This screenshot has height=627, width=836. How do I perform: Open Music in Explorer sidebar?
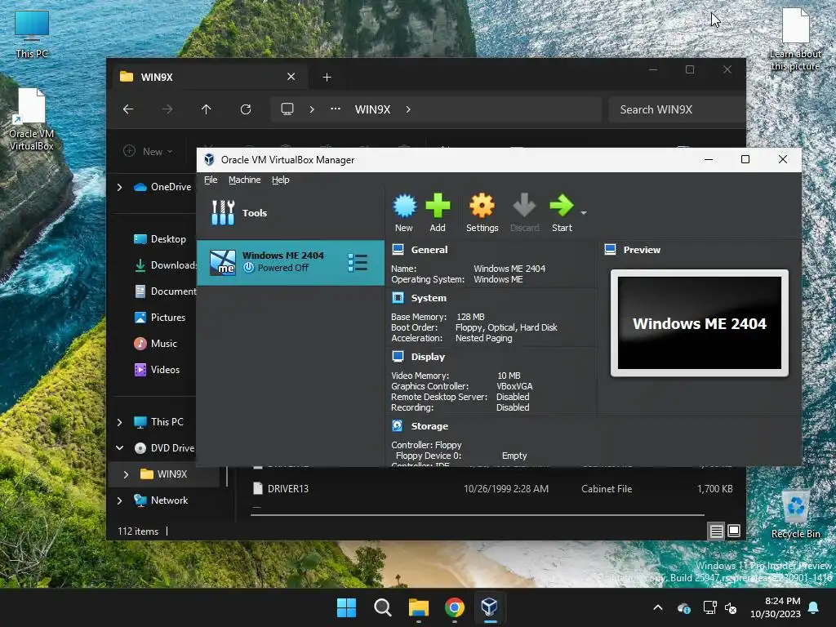pyautogui.click(x=155, y=344)
